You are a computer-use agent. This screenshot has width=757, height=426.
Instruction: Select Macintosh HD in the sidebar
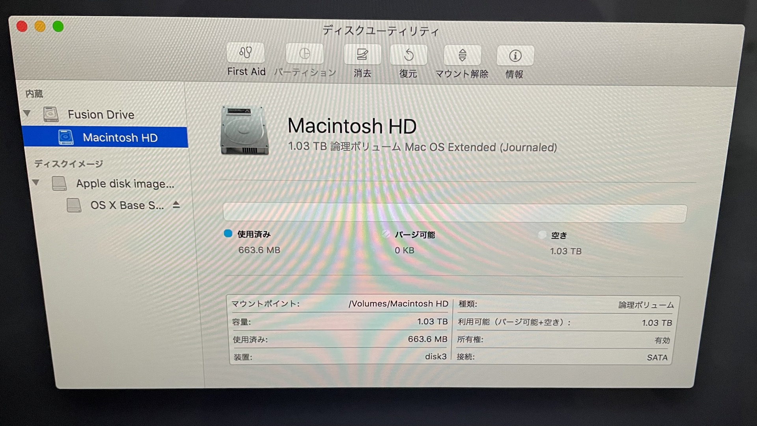point(120,138)
